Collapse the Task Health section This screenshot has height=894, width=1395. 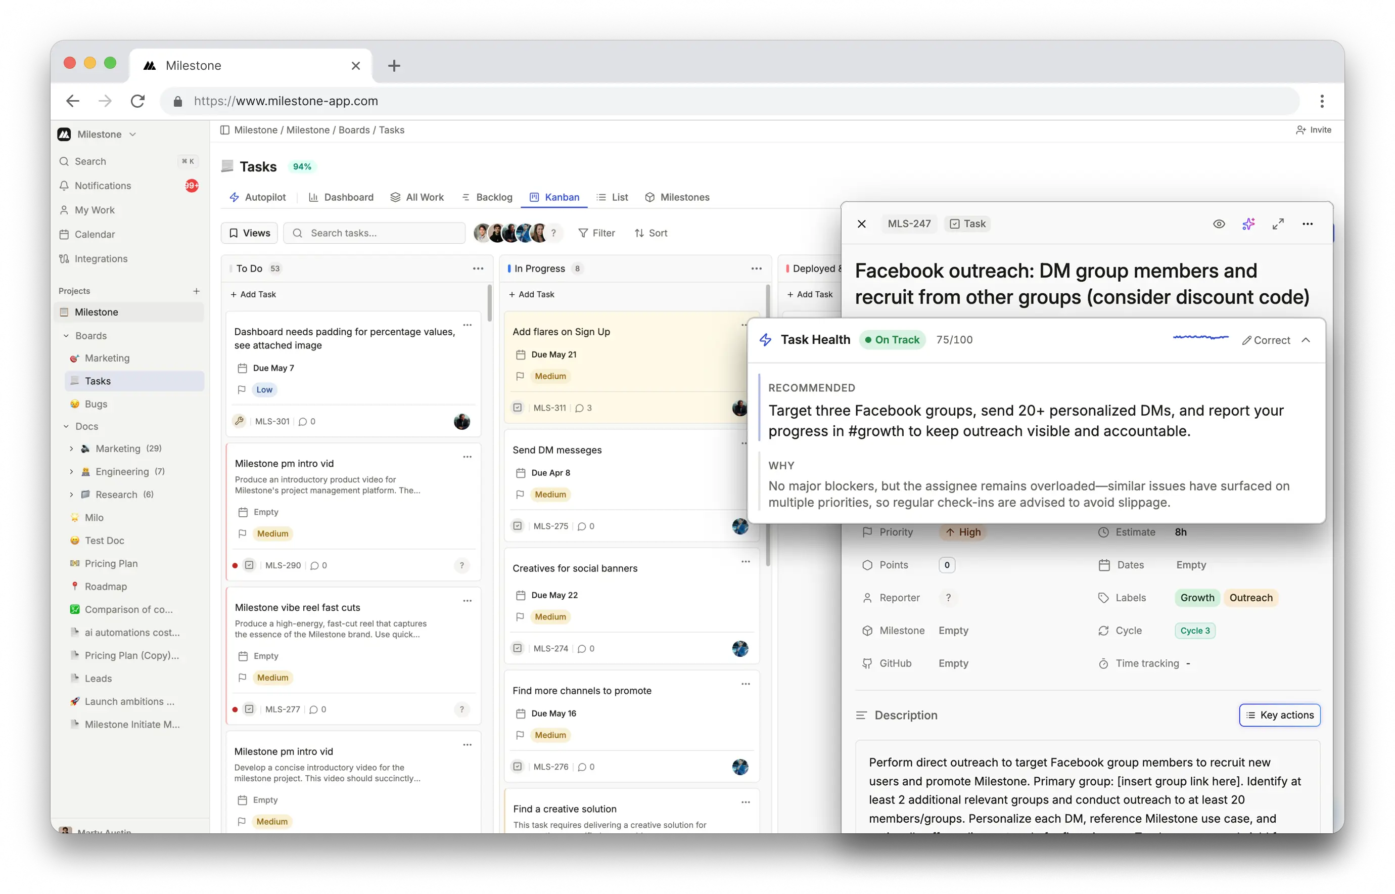(x=1307, y=340)
